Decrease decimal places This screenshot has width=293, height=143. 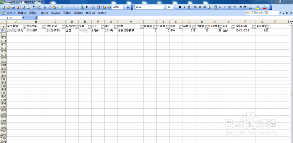coord(234,7)
